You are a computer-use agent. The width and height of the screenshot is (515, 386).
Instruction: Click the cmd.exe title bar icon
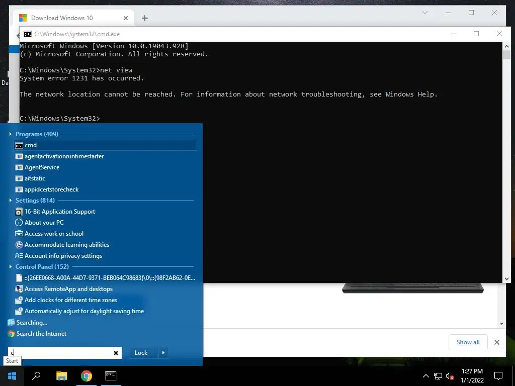(x=28, y=34)
